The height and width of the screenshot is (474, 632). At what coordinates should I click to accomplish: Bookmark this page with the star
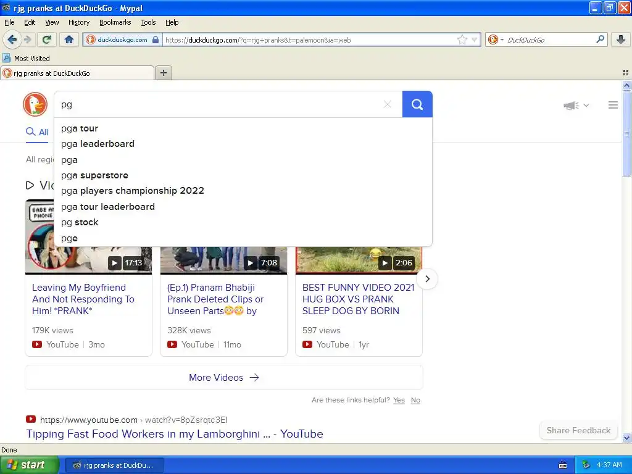[x=462, y=39]
